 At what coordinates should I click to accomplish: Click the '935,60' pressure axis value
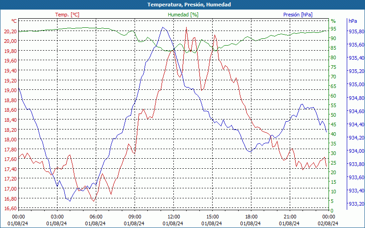357,45
